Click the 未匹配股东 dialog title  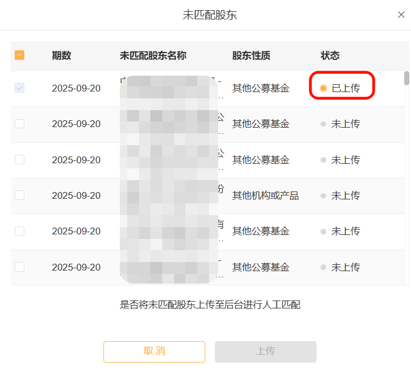[210, 15]
